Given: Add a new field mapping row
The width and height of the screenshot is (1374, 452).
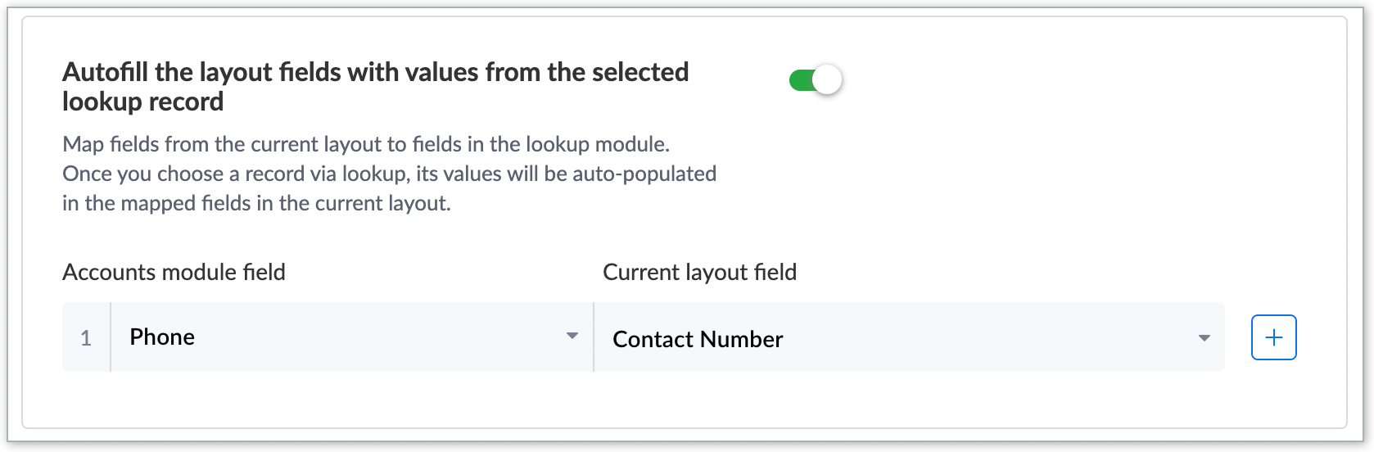Looking at the screenshot, I should coord(1273,337).
